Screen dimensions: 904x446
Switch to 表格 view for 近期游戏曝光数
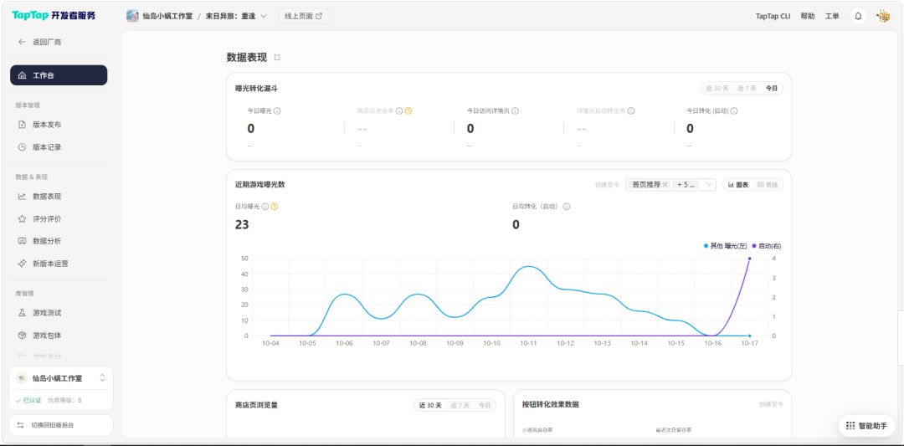[x=768, y=185]
